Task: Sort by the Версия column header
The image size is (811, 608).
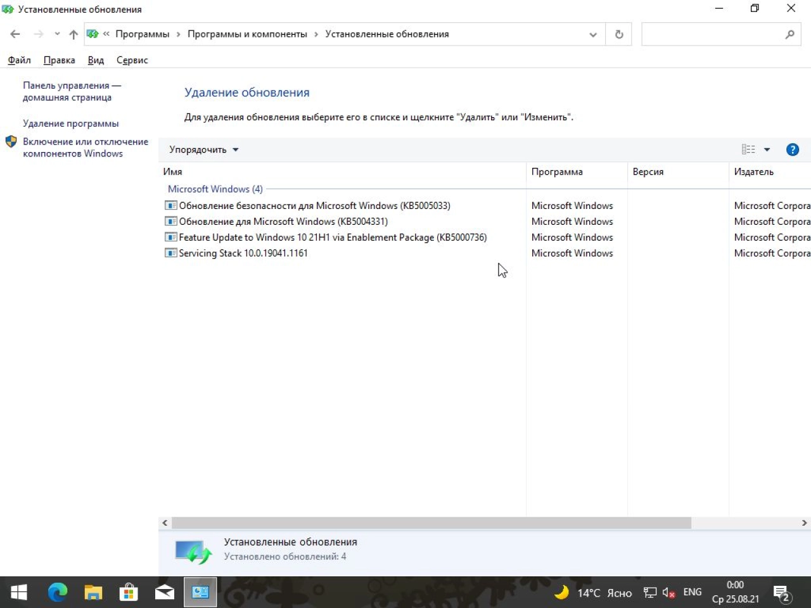Action: tap(678, 172)
